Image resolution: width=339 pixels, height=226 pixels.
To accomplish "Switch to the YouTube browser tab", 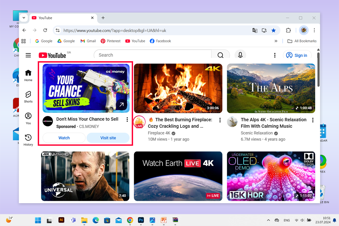I will [x=63, y=18].
